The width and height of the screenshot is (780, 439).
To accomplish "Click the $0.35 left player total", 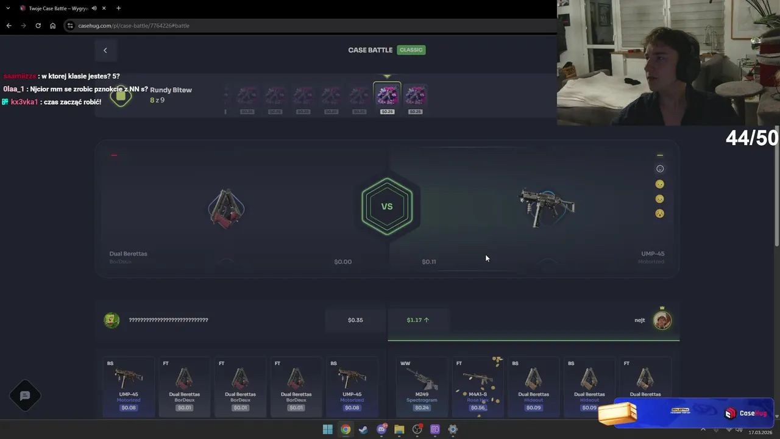I will [355, 320].
